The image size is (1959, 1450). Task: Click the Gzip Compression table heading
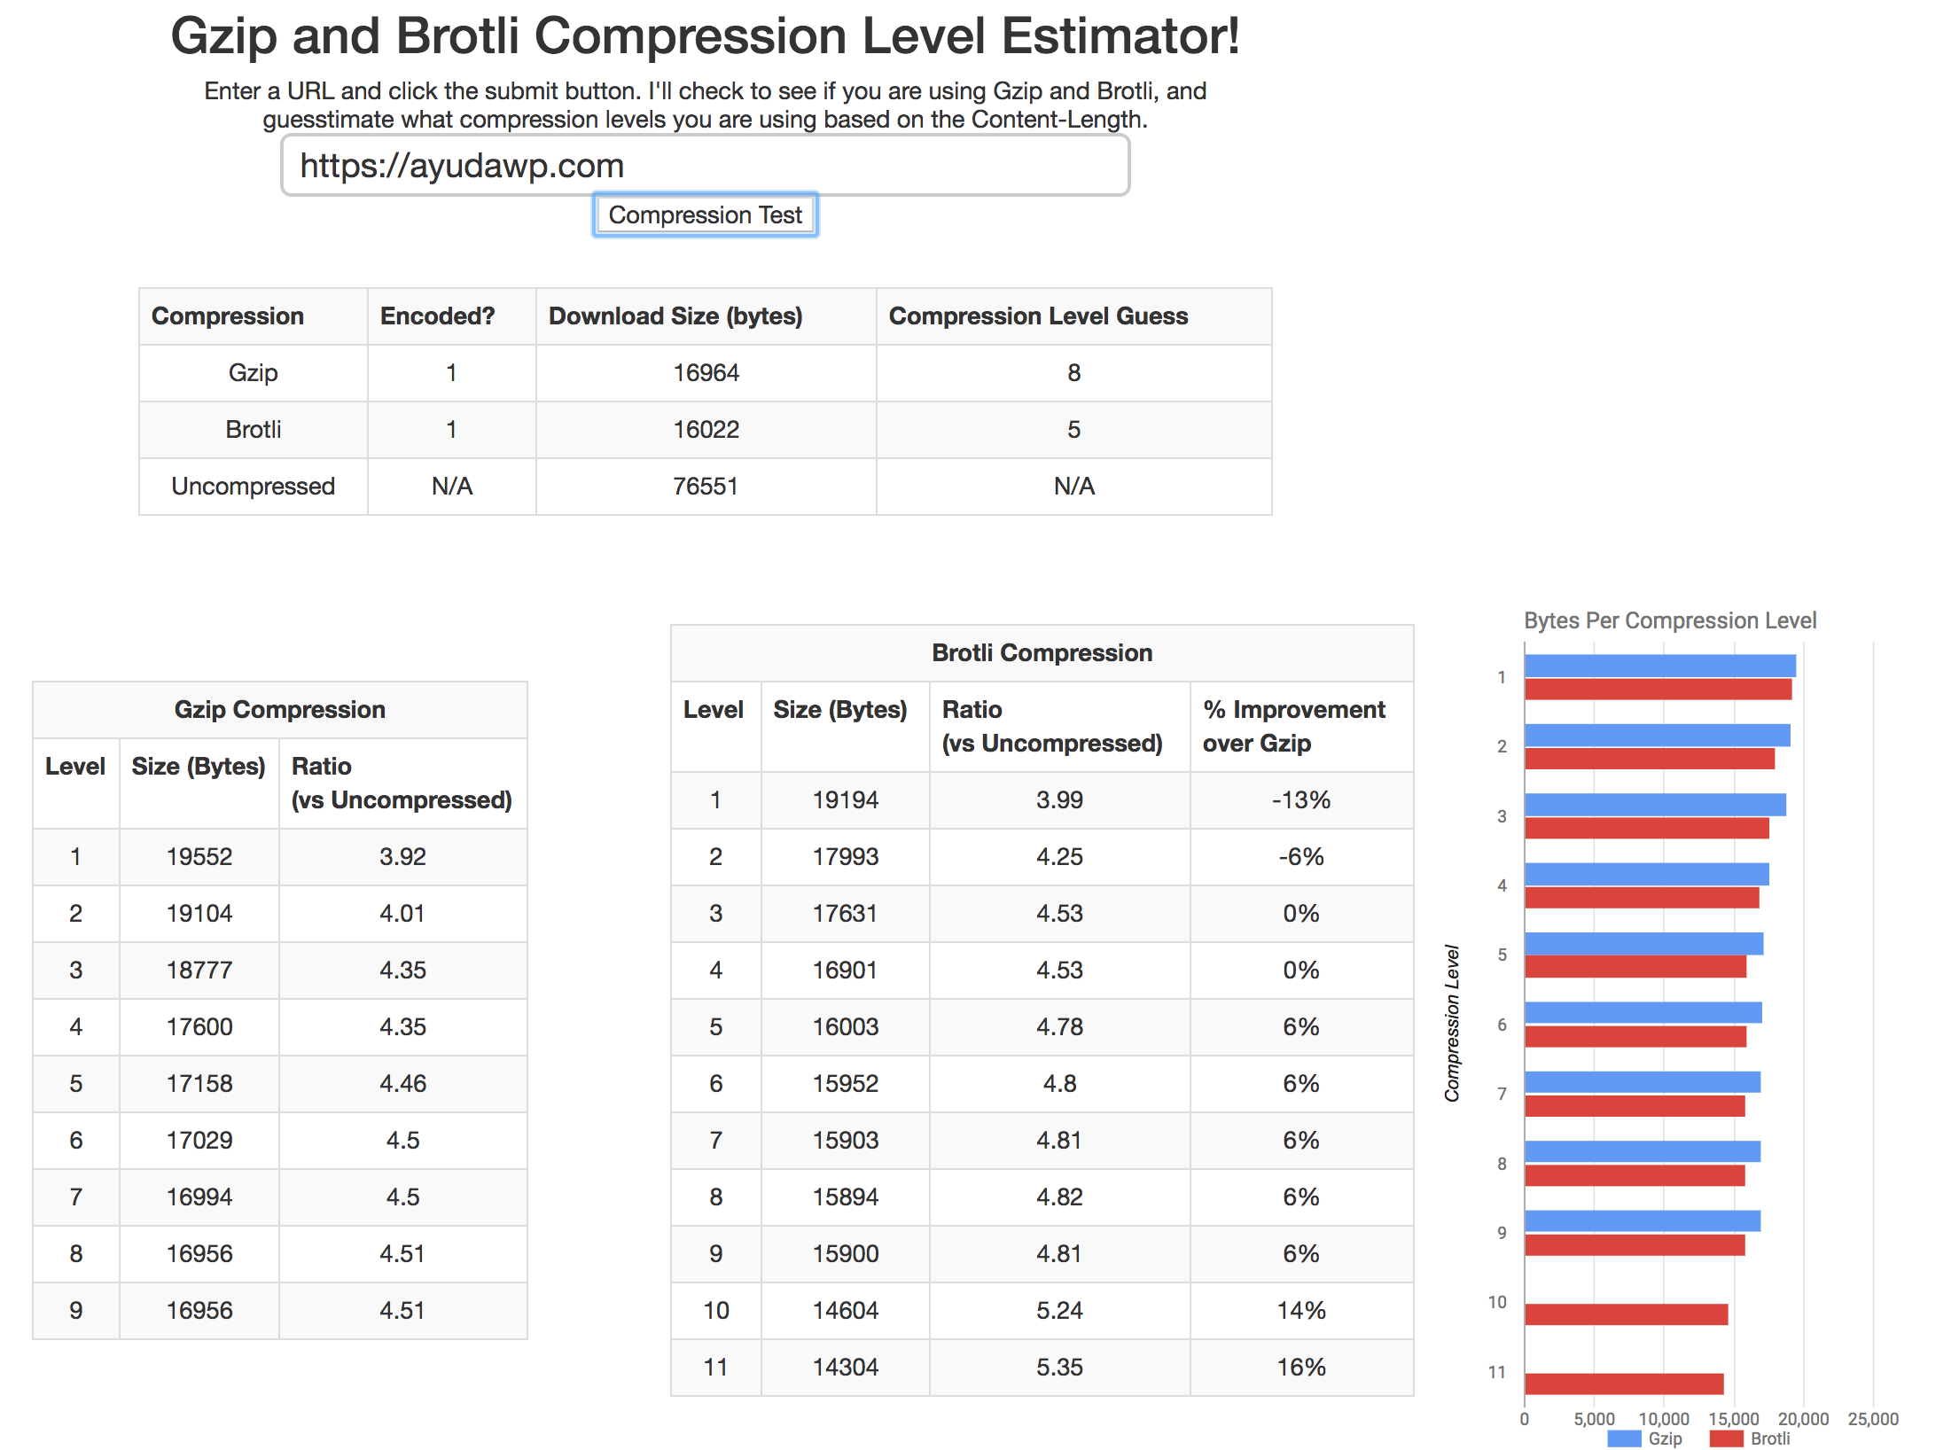coord(279,710)
